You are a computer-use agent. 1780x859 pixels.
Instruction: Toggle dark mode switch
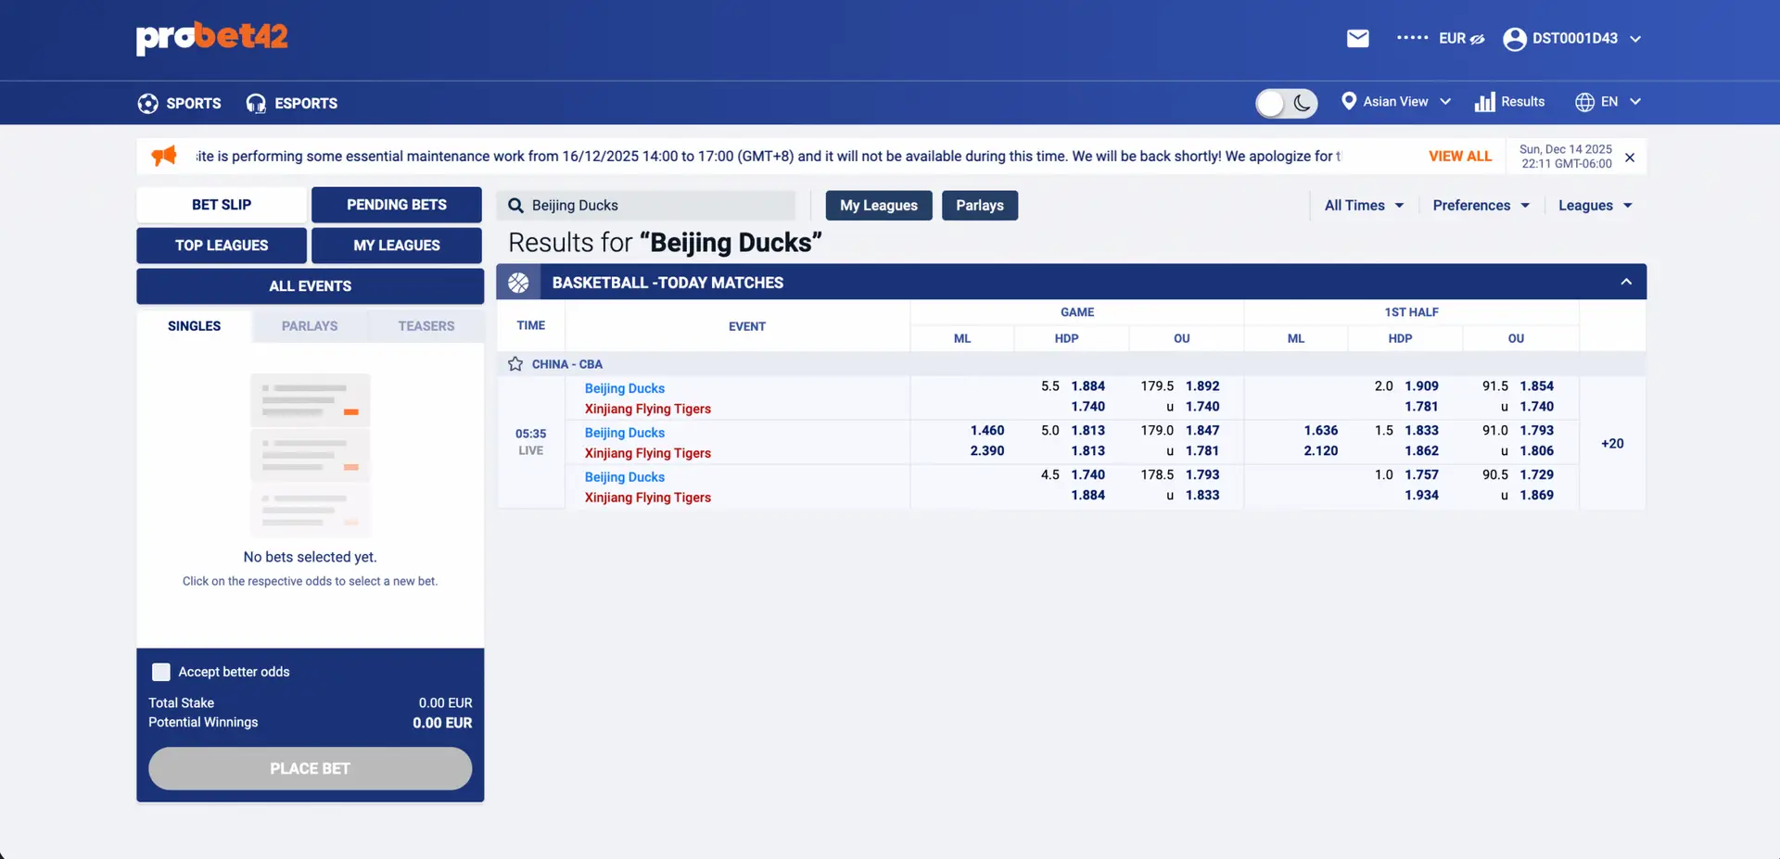(1285, 103)
